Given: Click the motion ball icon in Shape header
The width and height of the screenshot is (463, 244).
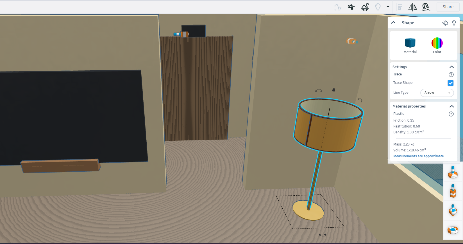Looking at the screenshot, I should tap(445, 23).
